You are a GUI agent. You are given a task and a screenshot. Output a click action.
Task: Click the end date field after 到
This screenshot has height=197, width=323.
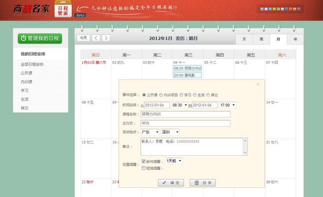point(205,105)
